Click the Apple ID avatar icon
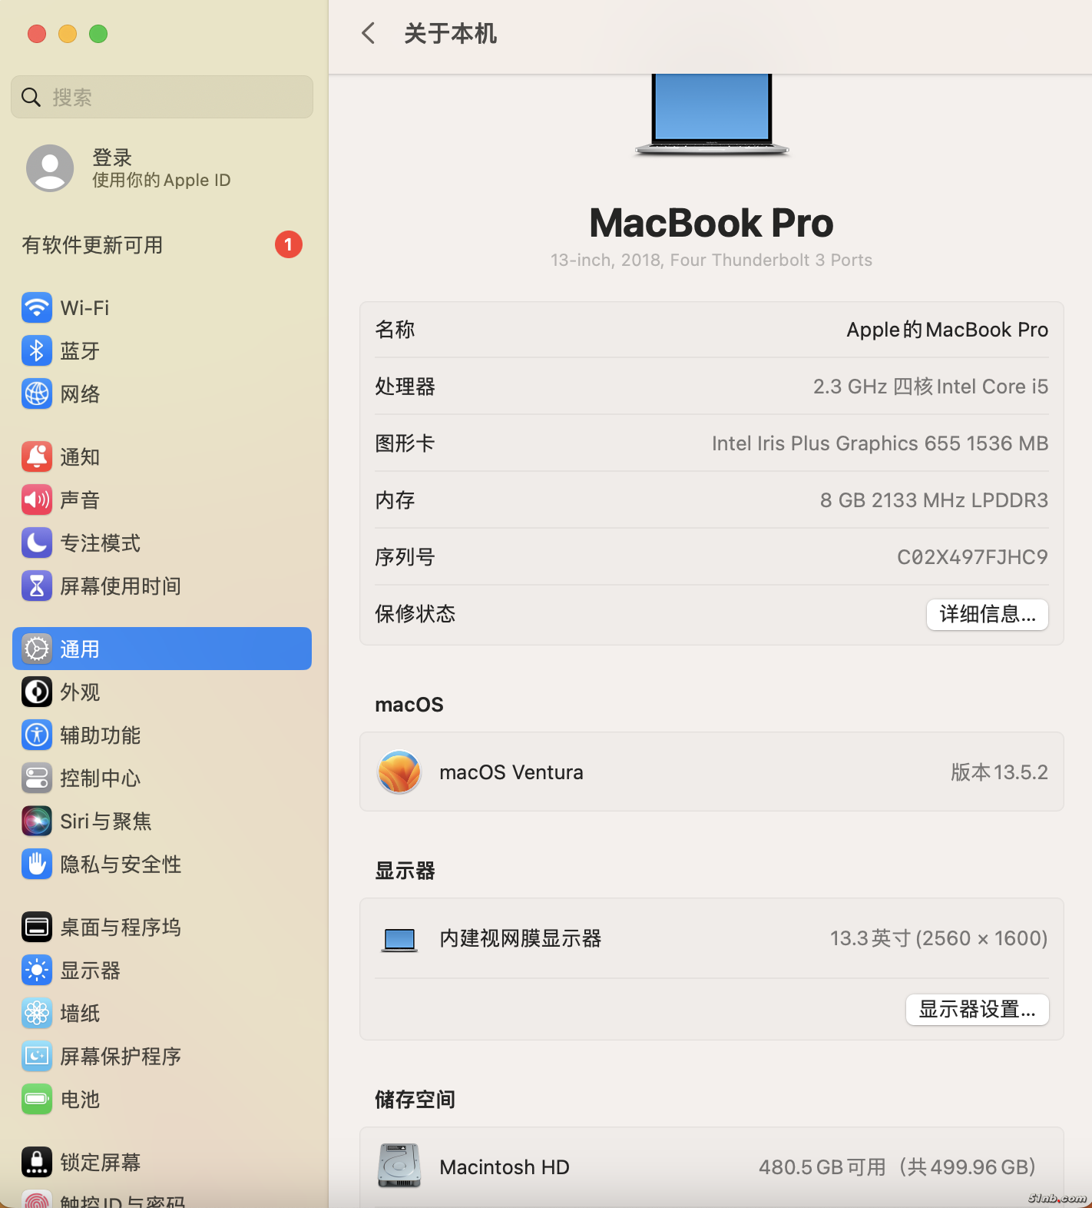Viewport: 1092px width, 1208px height. [x=50, y=168]
